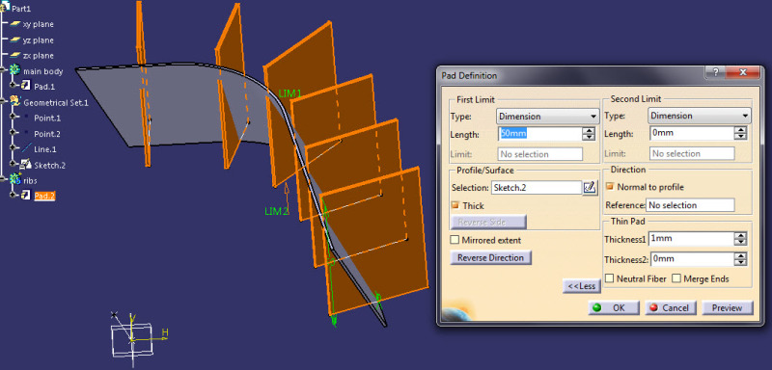The width and height of the screenshot is (772, 370).
Task: Collapse the ribs tree node
Action: [3, 180]
